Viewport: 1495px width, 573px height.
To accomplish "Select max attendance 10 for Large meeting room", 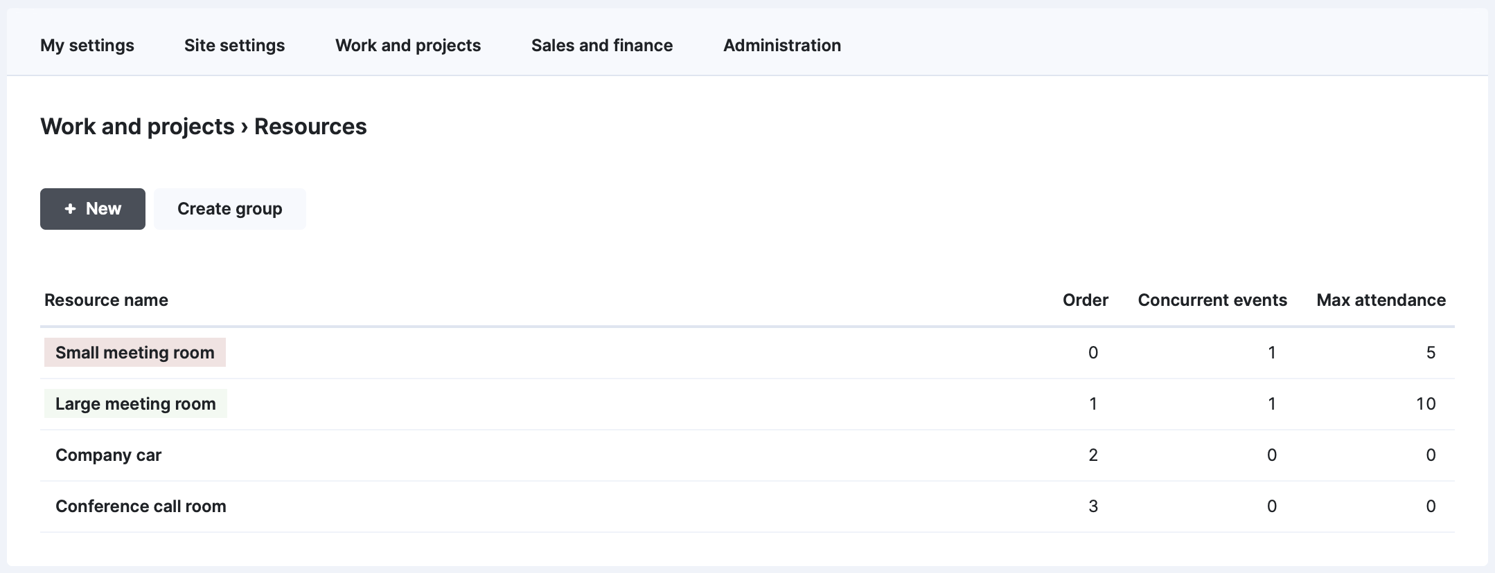I will (1426, 404).
